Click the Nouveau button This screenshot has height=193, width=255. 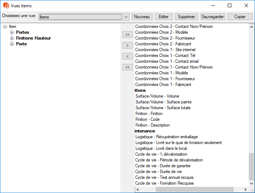[142, 17]
